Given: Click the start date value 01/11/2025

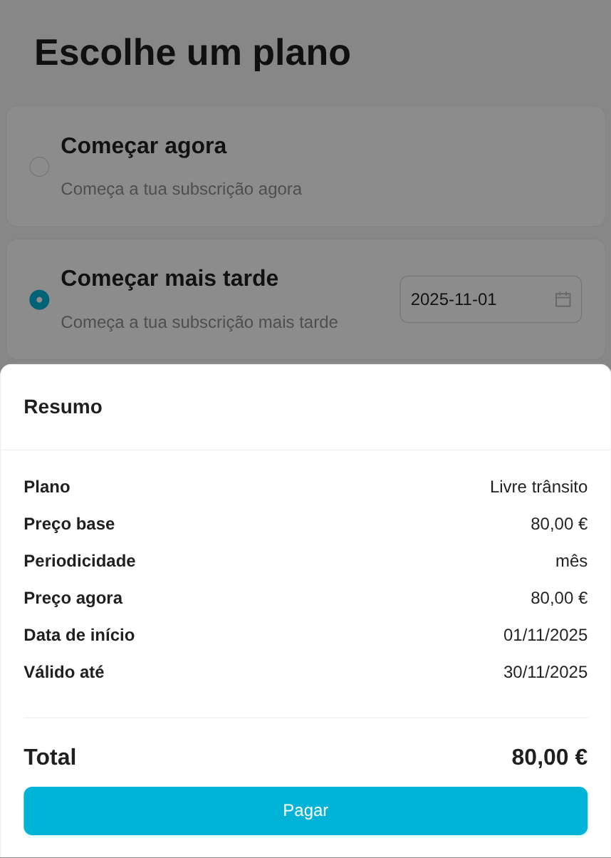Looking at the screenshot, I should 545,635.
